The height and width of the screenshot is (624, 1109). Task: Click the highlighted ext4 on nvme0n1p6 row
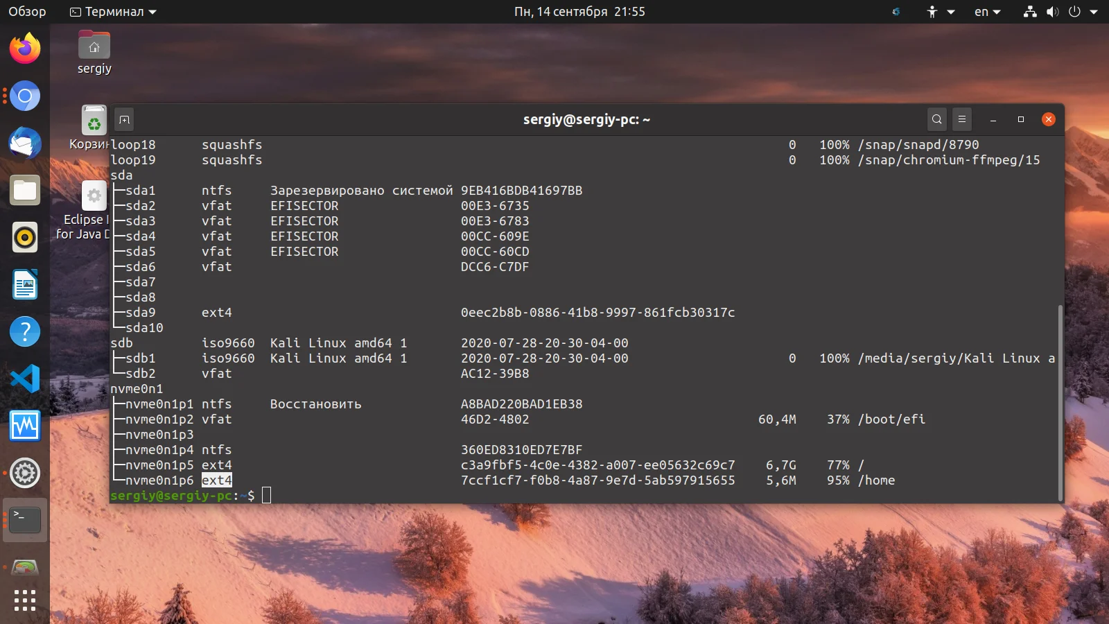pos(217,480)
